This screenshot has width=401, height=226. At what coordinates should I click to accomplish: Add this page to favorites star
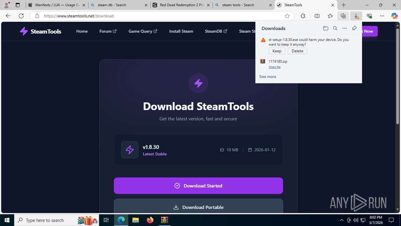[x=287, y=16]
